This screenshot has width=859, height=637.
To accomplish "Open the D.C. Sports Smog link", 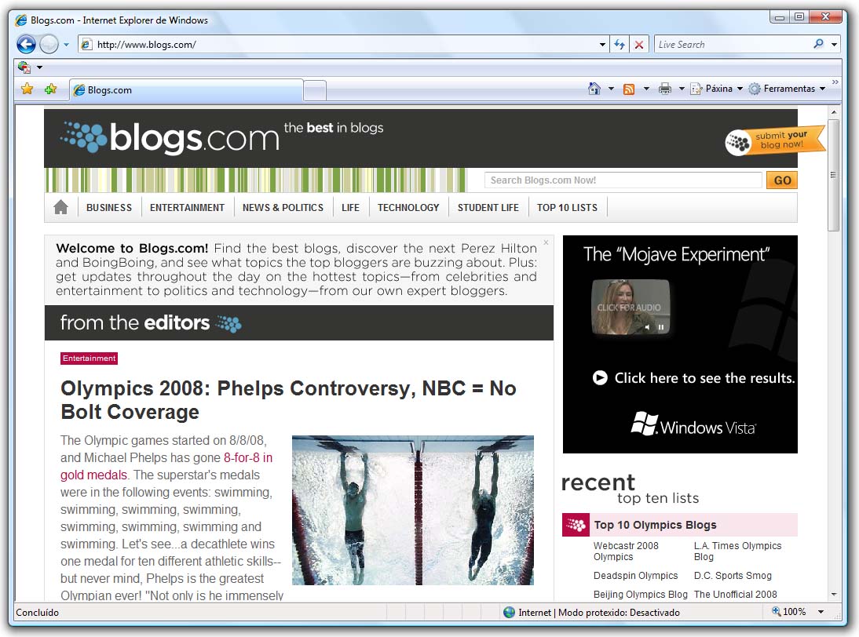I will [x=733, y=576].
